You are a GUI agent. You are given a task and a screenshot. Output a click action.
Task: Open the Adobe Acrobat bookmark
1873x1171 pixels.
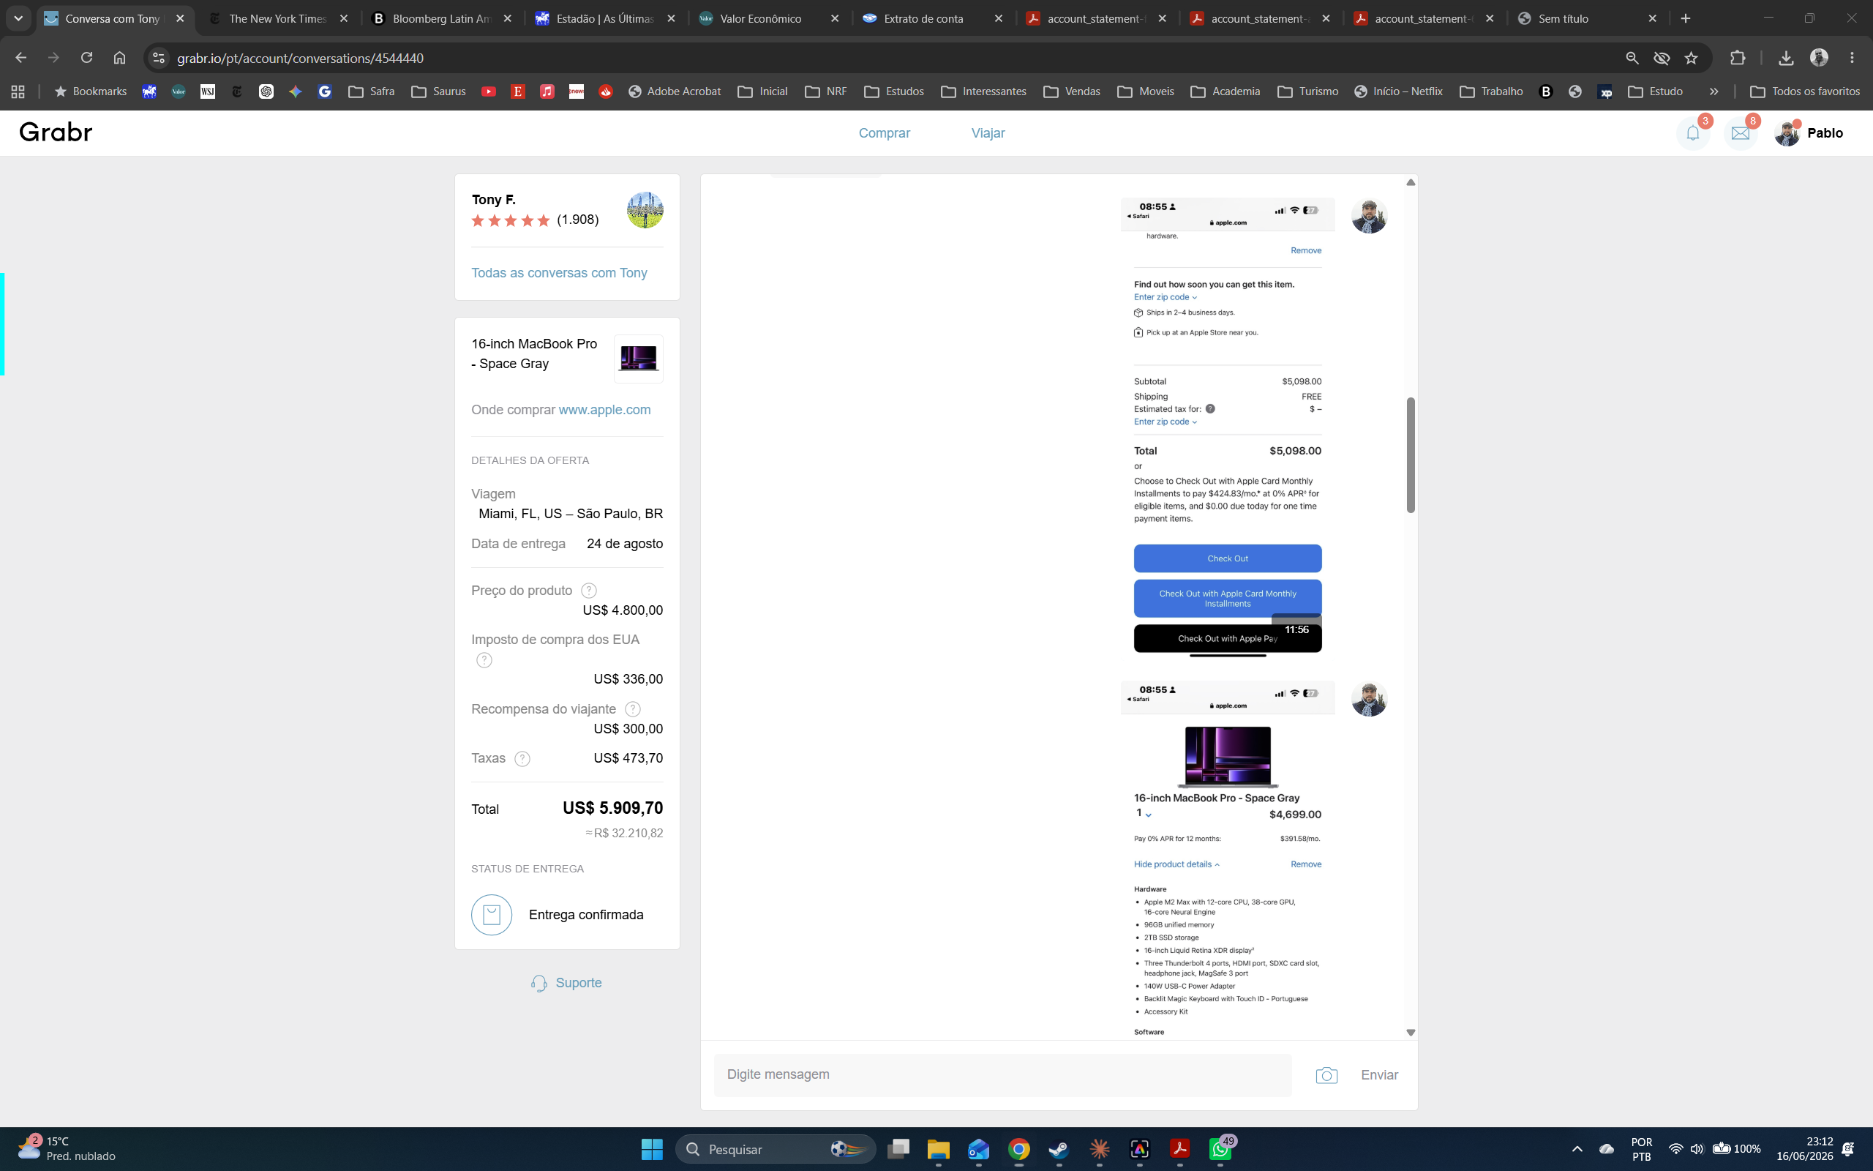pos(674,91)
